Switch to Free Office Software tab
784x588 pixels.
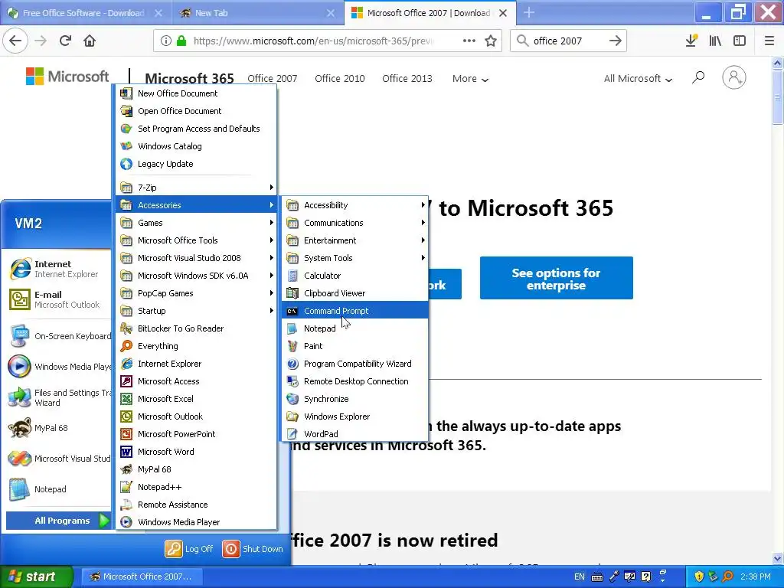click(85, 13)
